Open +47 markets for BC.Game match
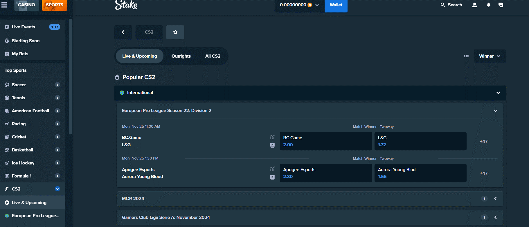 coord(484,142)
